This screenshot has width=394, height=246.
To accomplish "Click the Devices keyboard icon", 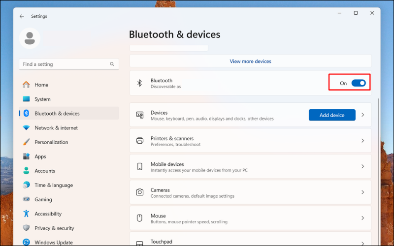I will [140, 115].
